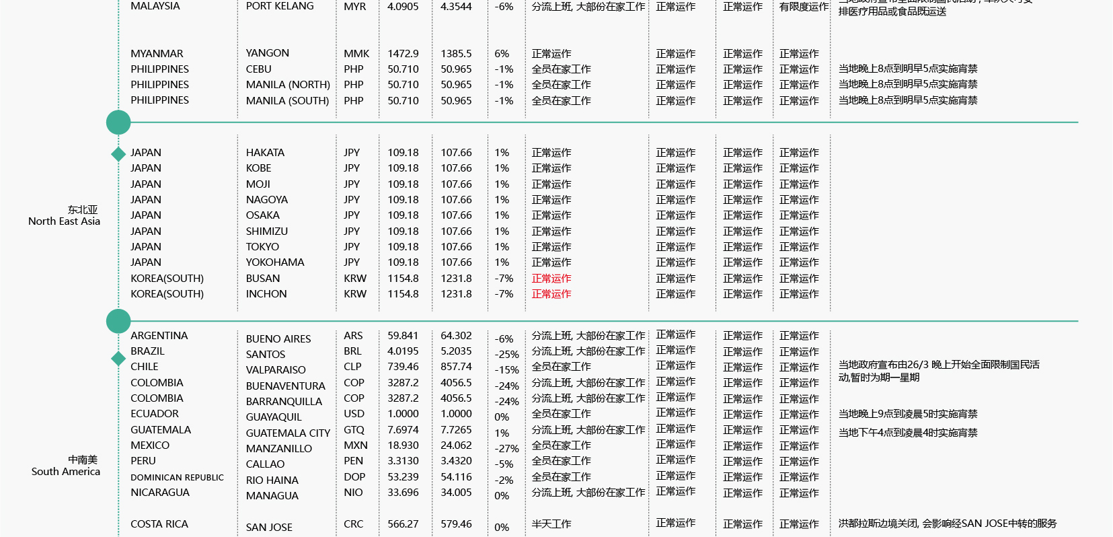Click the 1385.5 exchange rate value

coord(456,54)
